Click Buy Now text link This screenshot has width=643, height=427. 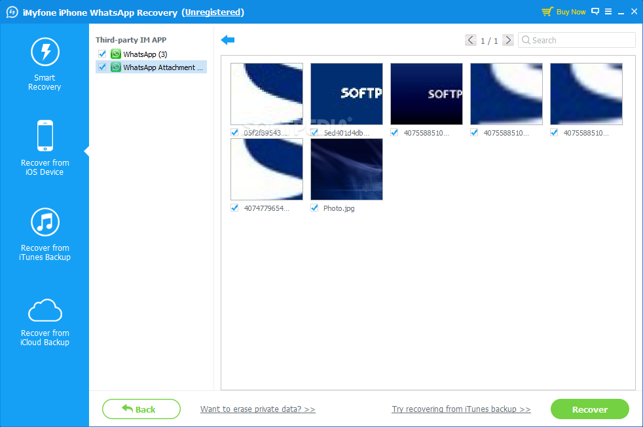[571, 12]
